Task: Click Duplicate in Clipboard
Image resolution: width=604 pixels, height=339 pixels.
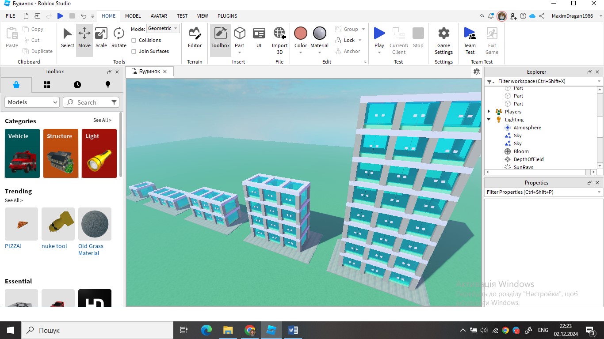Action: (38, 51)
